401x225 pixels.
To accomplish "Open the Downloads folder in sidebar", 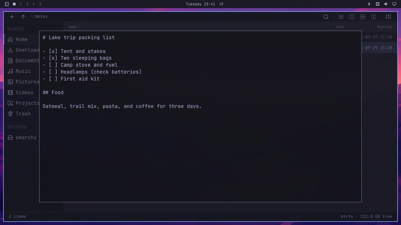I will [x=22, y=50].
